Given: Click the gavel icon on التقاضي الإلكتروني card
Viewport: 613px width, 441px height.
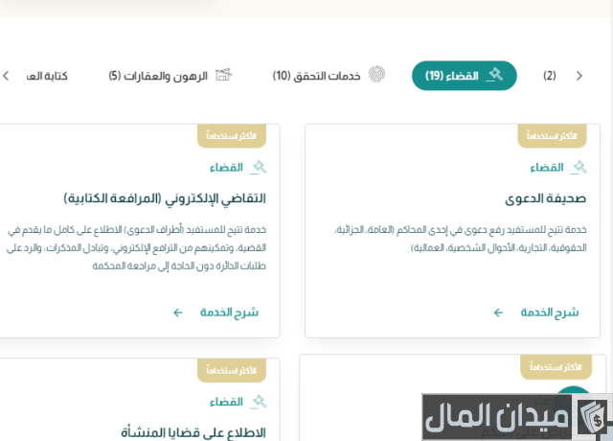Looking at the screenshot, I should tap(259, 168).
